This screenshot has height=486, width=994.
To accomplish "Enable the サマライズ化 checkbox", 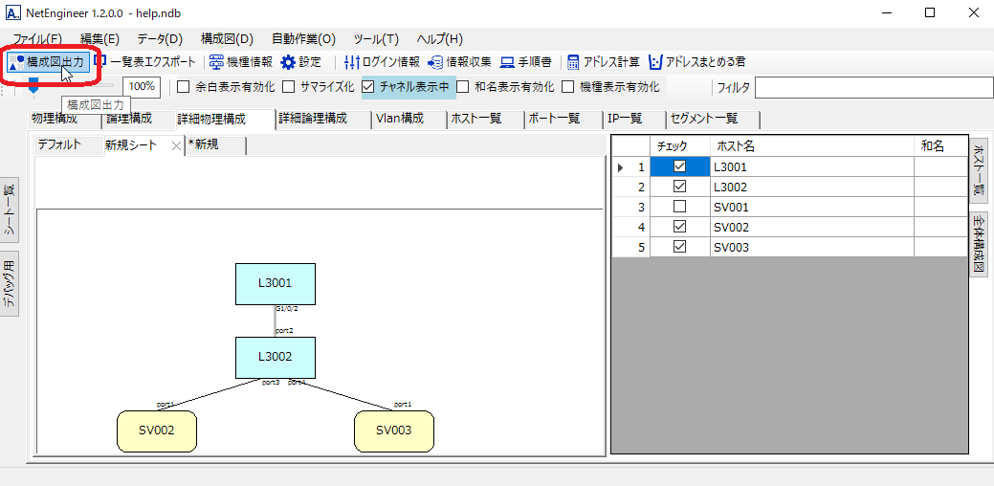I will tap(288, 87).
